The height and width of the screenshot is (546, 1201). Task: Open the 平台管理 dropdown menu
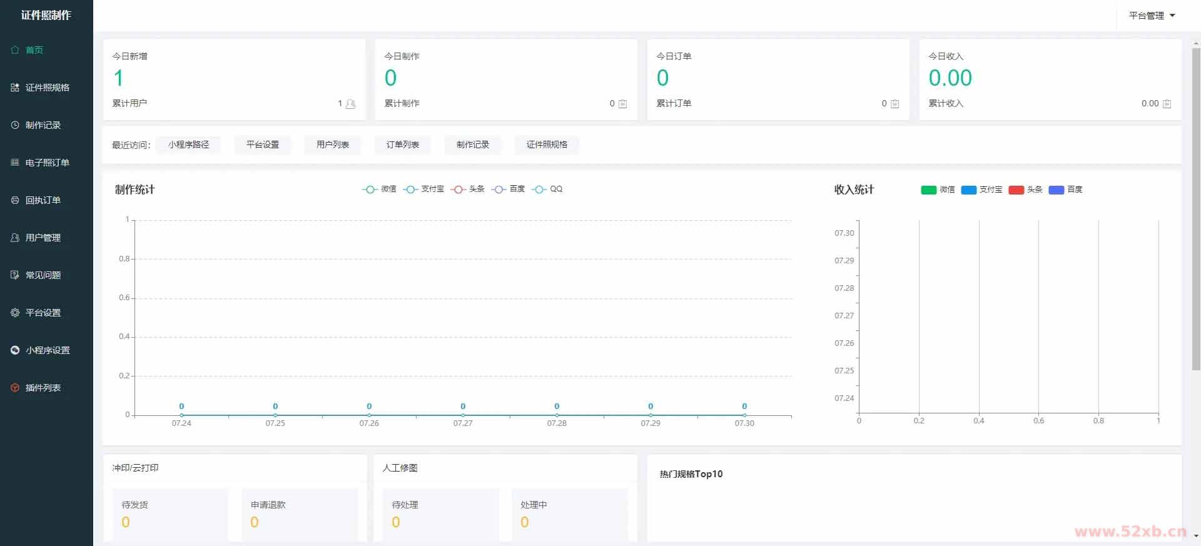click(1152, 16)
